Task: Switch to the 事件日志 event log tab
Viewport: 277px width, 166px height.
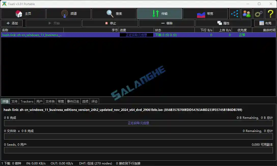Action: 73,101
